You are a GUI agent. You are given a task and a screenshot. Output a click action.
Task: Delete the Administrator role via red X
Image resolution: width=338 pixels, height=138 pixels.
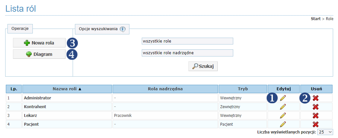pos(316,98)
